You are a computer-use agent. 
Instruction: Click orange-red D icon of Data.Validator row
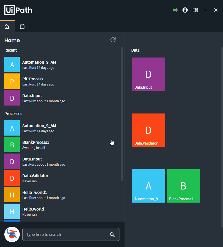pyautogui.click(x=12, y=178)
